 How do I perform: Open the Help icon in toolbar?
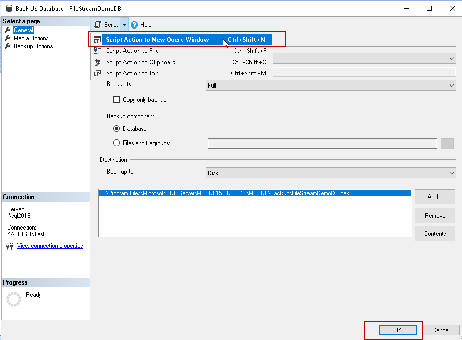tap(134, 25)
